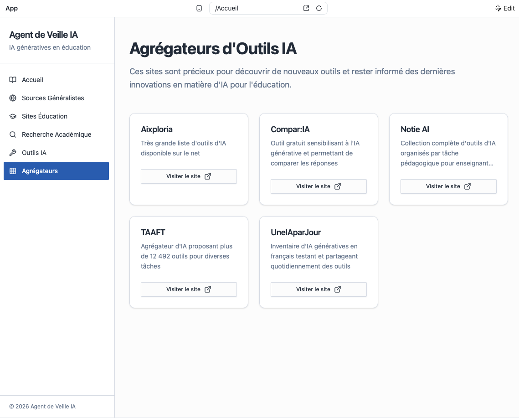Click the Agent de Veille IA sidebar title
The image size is (519, 418).
click(x=44, y=35)
